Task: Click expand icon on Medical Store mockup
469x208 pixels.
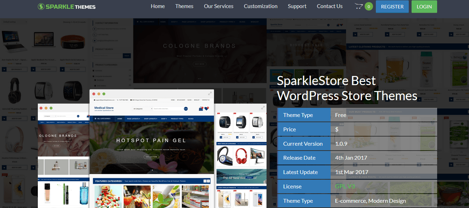Action: tap(210, 93)
